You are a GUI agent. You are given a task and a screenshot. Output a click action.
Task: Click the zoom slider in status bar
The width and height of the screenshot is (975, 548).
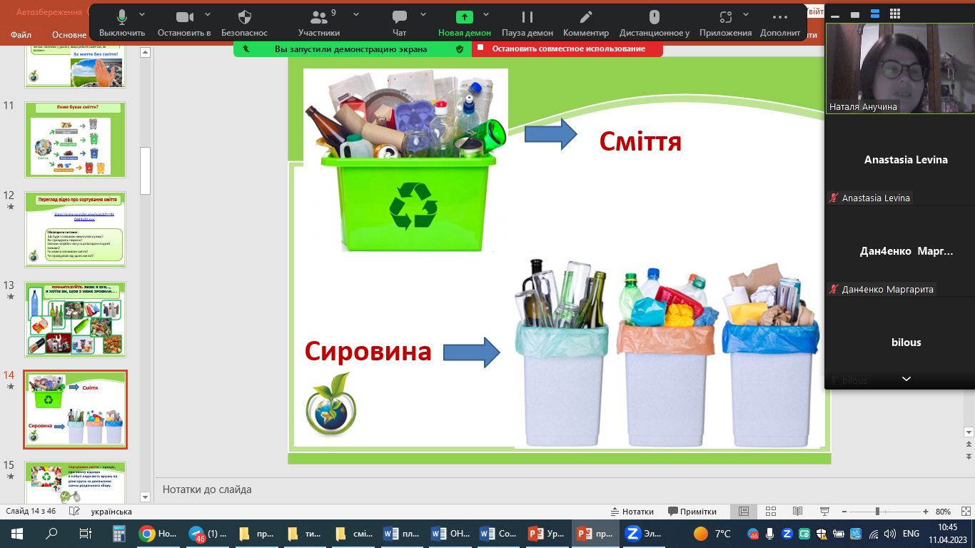(x=877, y=512)
